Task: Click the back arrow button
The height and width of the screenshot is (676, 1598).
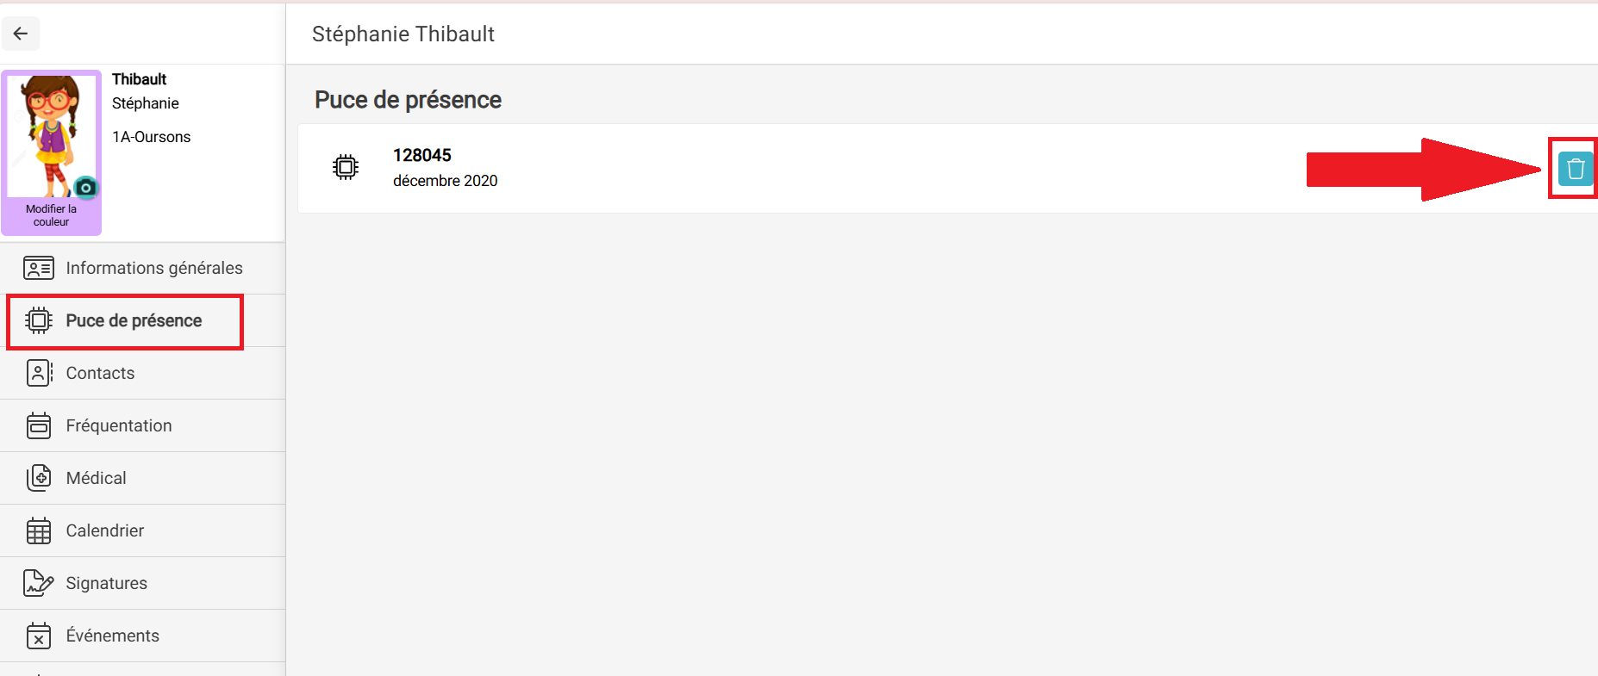Action: (21, 34)
